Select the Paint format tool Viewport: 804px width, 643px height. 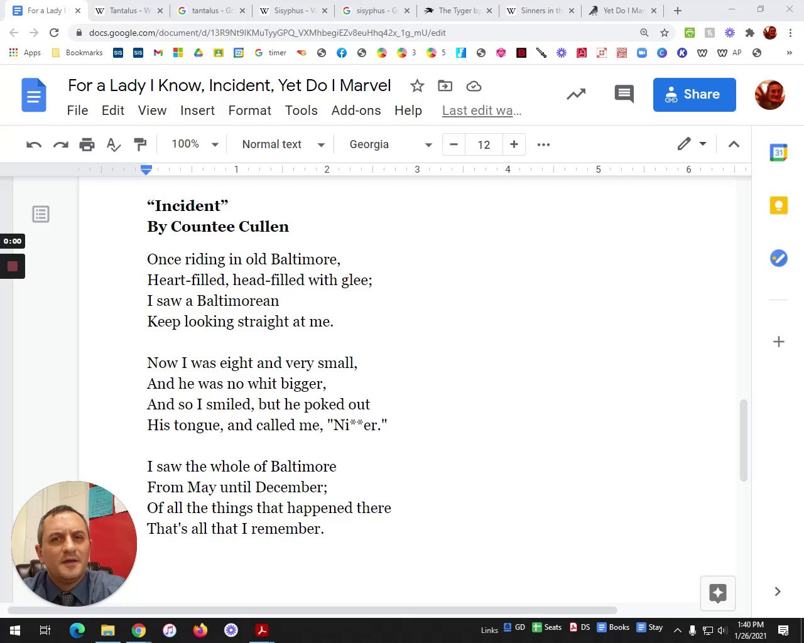140,144
